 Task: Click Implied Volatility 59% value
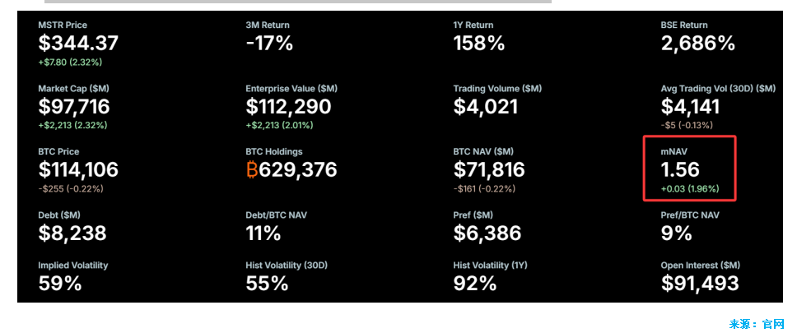[x=60, y=284]
